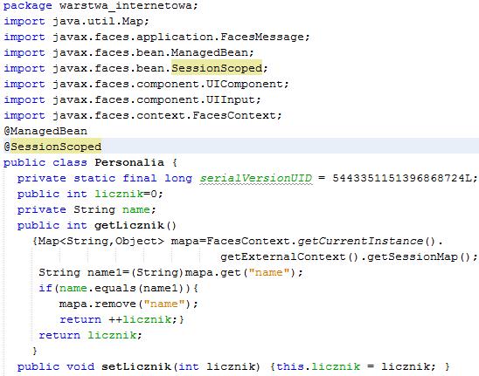Select FacesMessage in the import statement

pyautogui.click(x=262, y=37)
